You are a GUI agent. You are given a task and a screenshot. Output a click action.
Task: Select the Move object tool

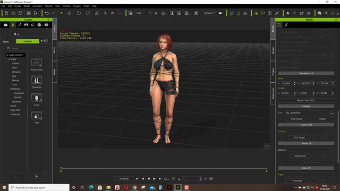point(69,13)
